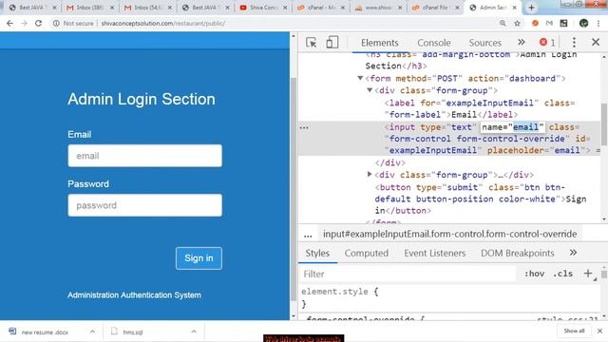Toggle the device toolbar icon in DevTools
The height and width of the screenshot is (342, 608).
tap(332, 42)
